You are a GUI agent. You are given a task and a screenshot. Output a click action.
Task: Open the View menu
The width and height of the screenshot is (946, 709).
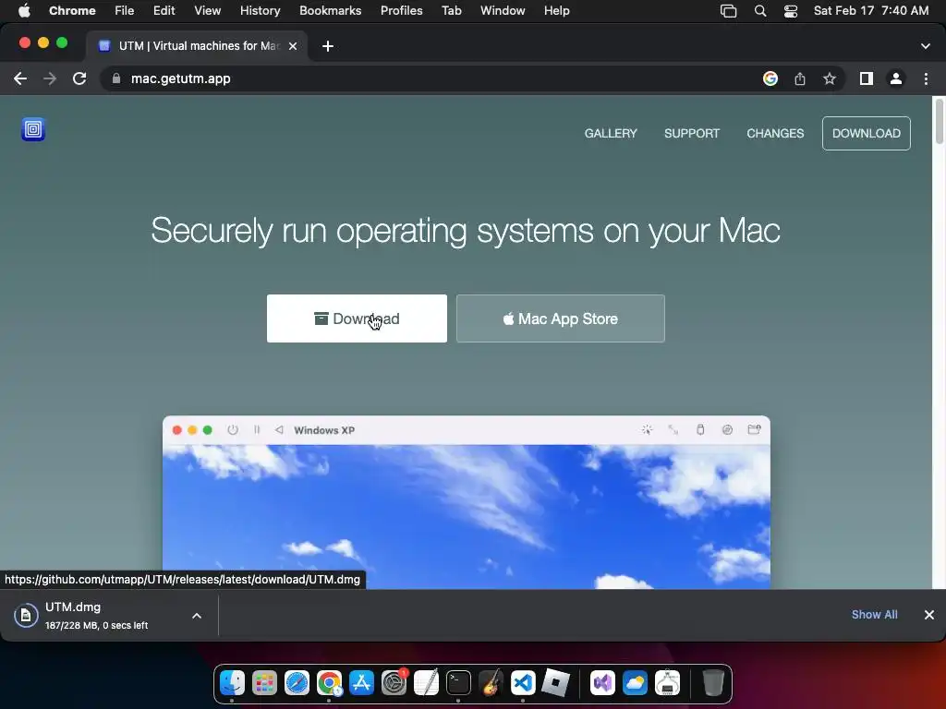[208, 10]
